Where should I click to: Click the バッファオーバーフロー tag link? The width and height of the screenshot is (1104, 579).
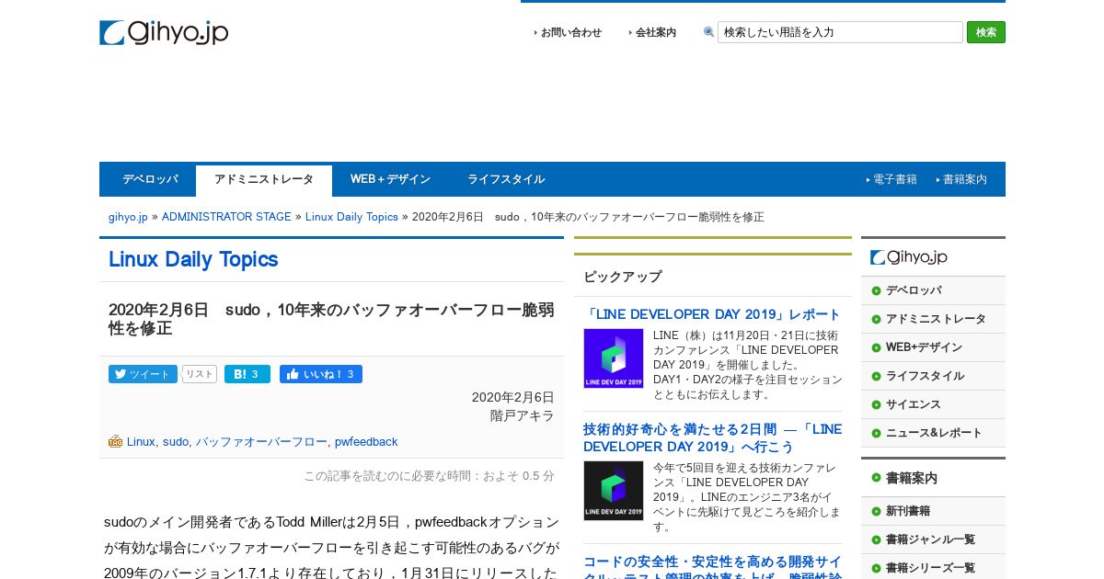point(261,442)
